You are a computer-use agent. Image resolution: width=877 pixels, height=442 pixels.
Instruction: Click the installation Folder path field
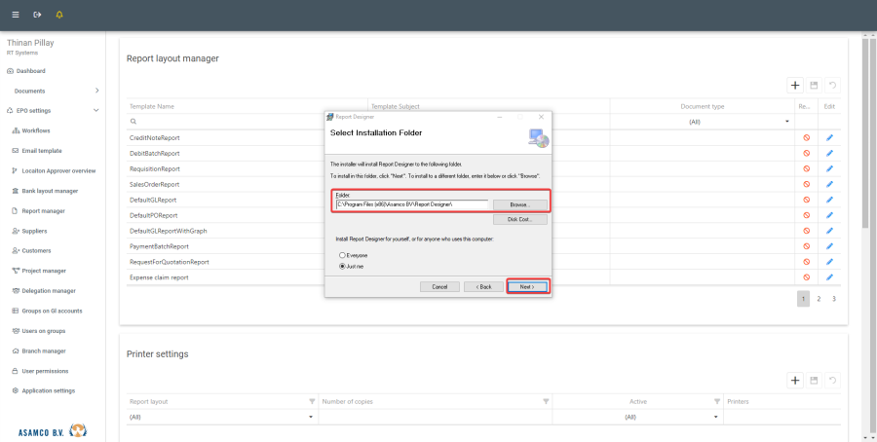pos(410,204)
